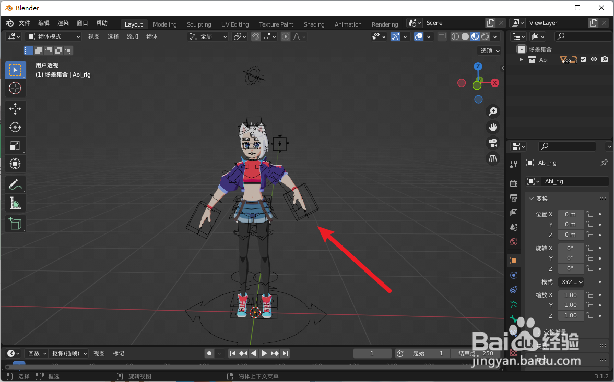The height and width of the screenshot is (382, 614).
Task: Open the Output properties tab
Action: (514, 198)
